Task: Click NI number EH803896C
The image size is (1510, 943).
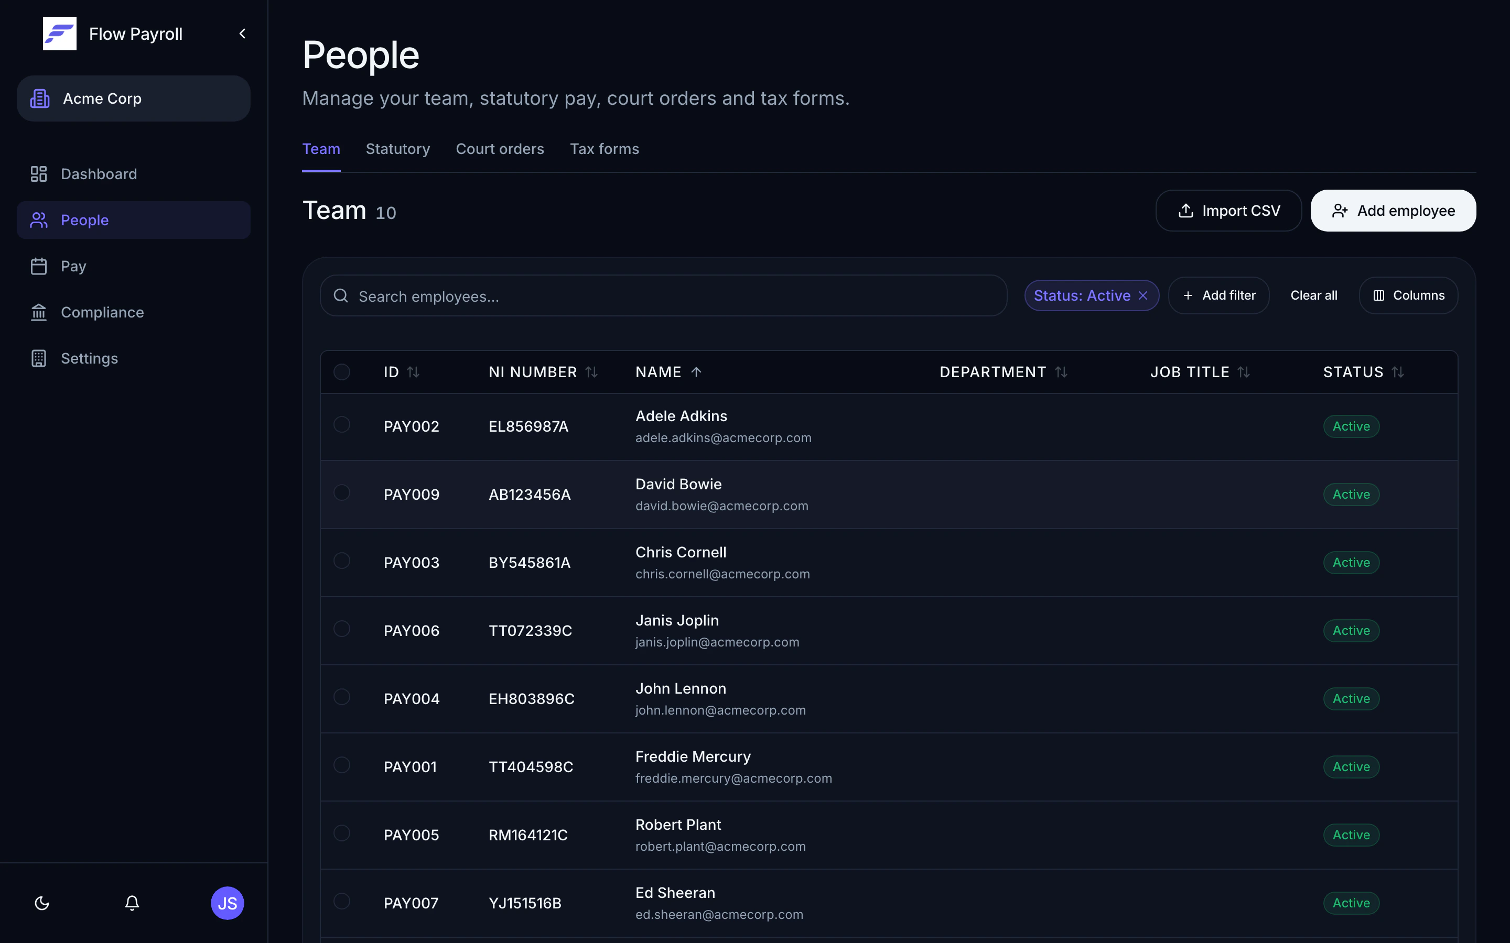Action: point(531,698)
